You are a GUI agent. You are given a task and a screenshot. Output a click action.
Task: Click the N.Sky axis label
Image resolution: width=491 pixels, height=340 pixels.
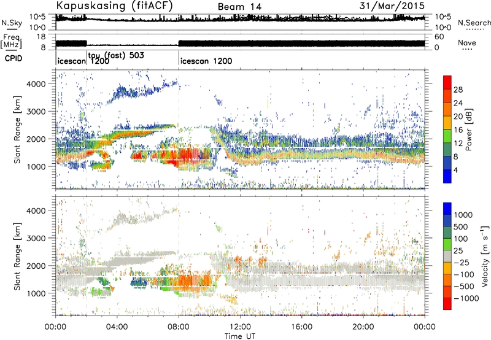click(x=12, y=23)
